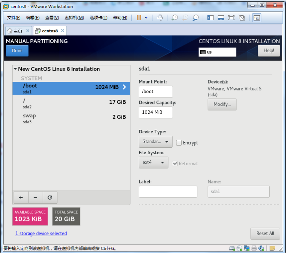The height and width of the screenshot is (253, 286).
Task: Add a new mount point with plus button
Action: (21, 197)
